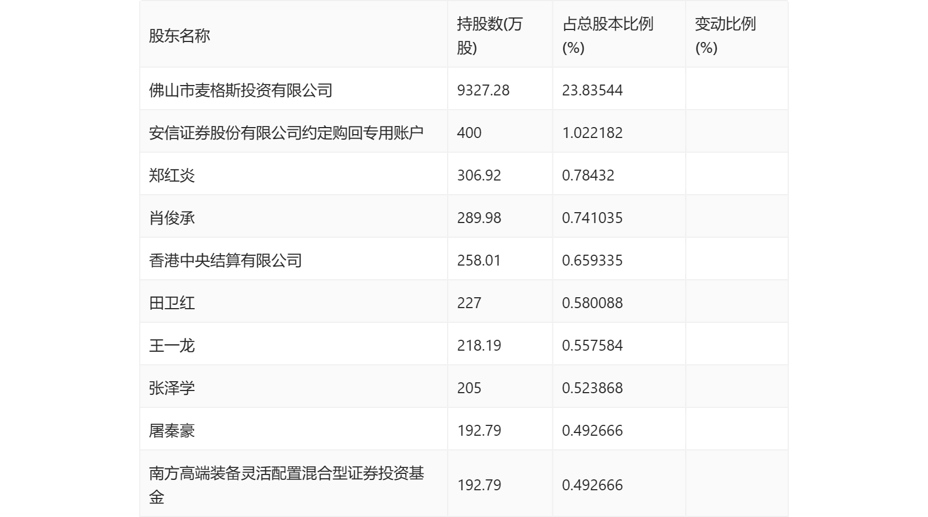Screen dimensions: 928x517
Task: Click 192.79 in the 屠秦豪 row
Action: point(479,430)
